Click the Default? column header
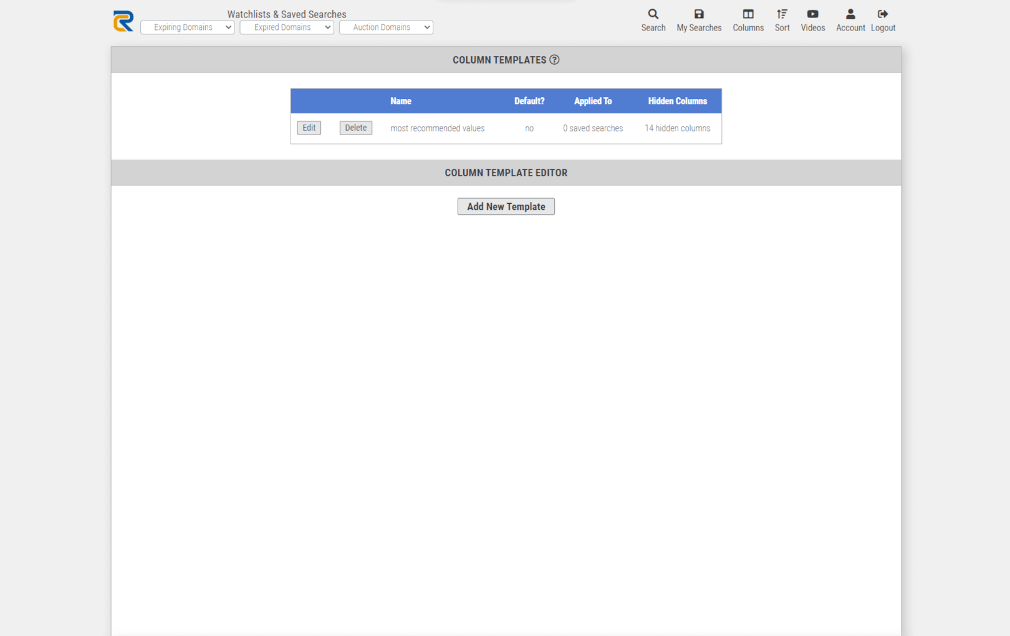 point(529,100)
